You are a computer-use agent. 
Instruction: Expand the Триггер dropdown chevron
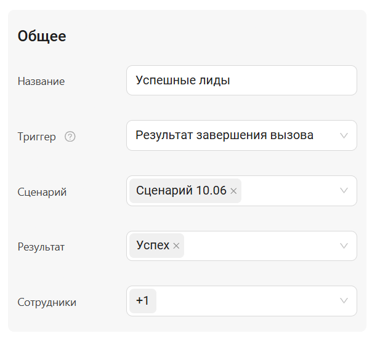click(x=344, y=136)
